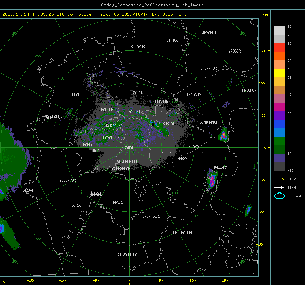Click the YADGIR city label
This screenshot has height=285, width=305.
tap(235, 51)
